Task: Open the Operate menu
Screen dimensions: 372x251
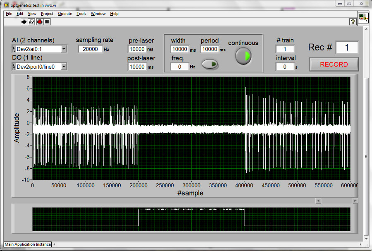Action: tap(65, 14)
